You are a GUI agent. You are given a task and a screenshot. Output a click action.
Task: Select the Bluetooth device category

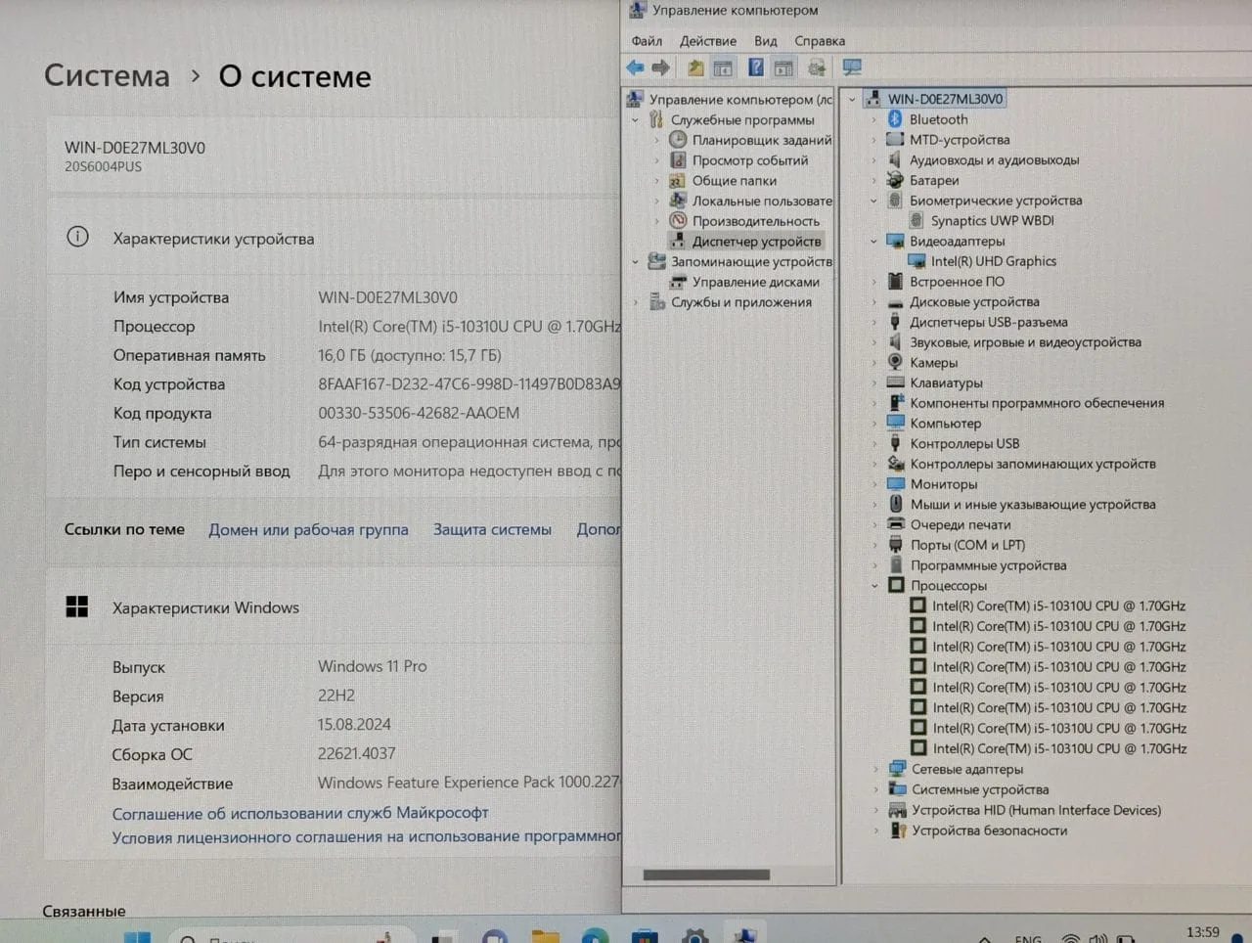[938, 119]
